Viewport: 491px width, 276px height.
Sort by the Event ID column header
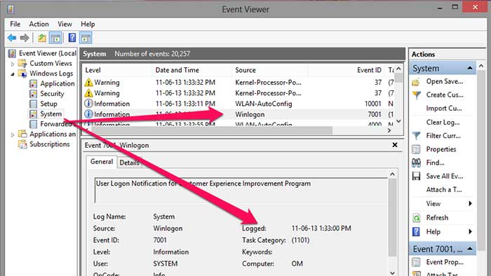(346, 70)
